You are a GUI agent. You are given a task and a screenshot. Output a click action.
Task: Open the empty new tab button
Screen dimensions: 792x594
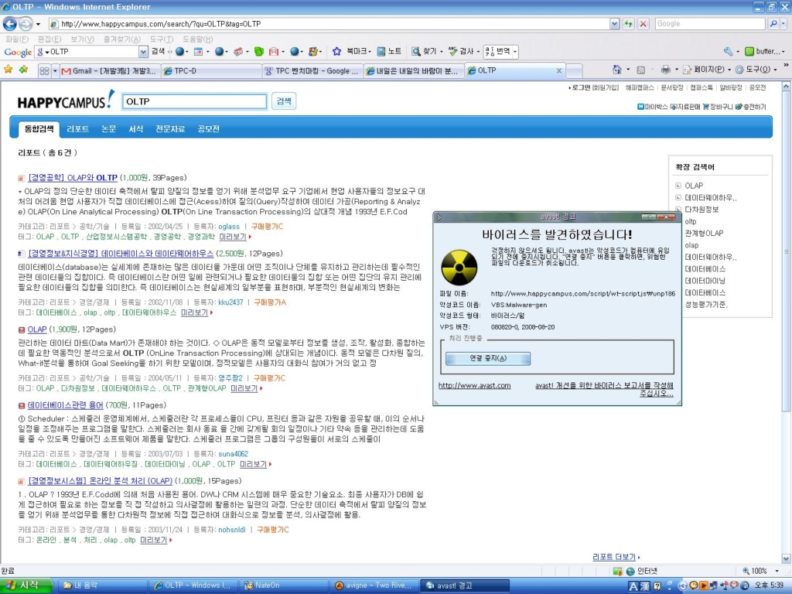(573, 70)
